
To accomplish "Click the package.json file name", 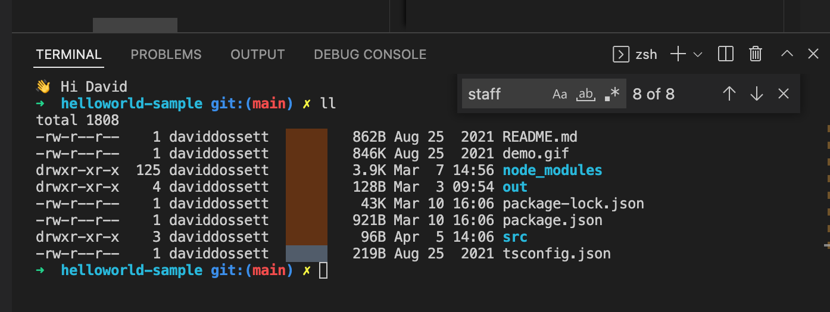I will [x=553, y=220].
